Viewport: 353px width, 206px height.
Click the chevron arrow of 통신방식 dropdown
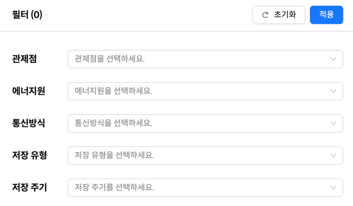click(333, 123)
